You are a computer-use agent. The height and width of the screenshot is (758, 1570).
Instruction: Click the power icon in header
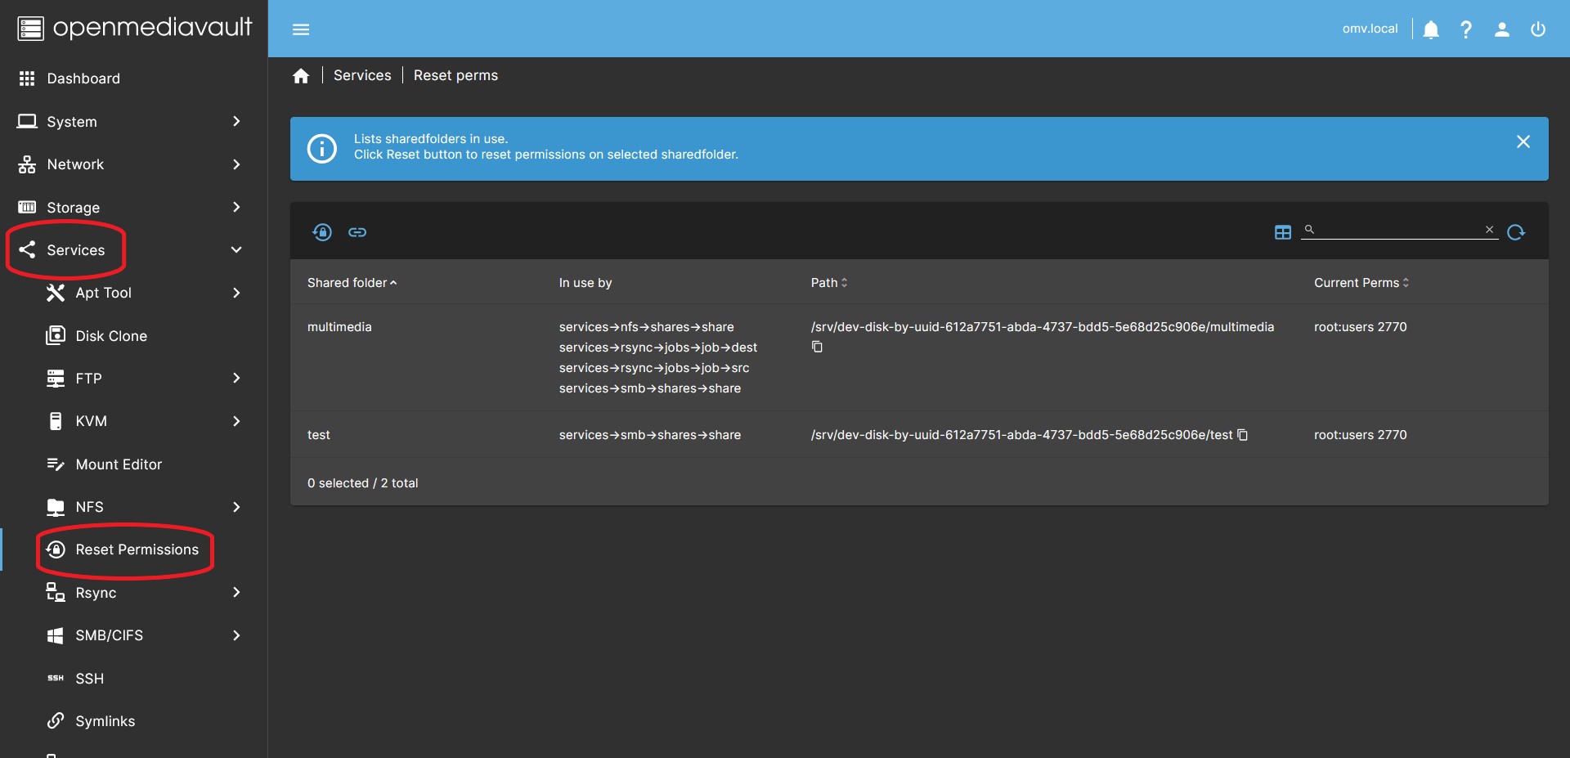click(1538, 29)
